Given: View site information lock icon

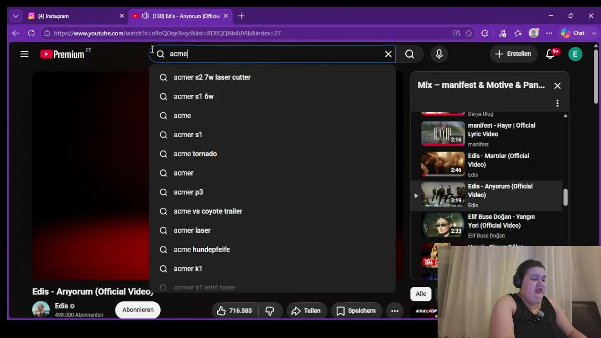Looking at the screenshot, I should click(x=46, y=33).
